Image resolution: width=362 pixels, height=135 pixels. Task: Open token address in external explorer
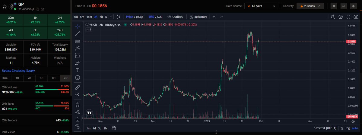click(43, 9)
